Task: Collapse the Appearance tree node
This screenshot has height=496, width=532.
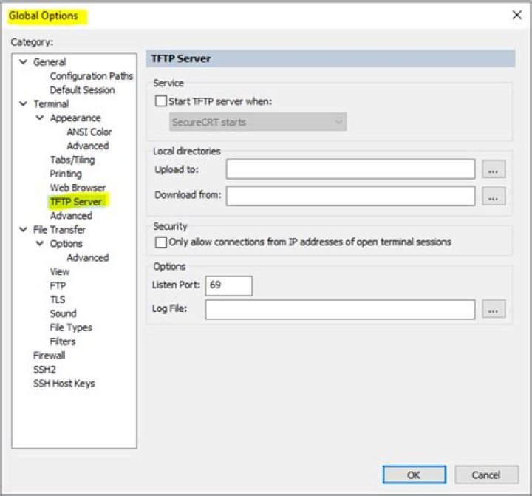Action: pyautogui.click(x=40, y=118)
